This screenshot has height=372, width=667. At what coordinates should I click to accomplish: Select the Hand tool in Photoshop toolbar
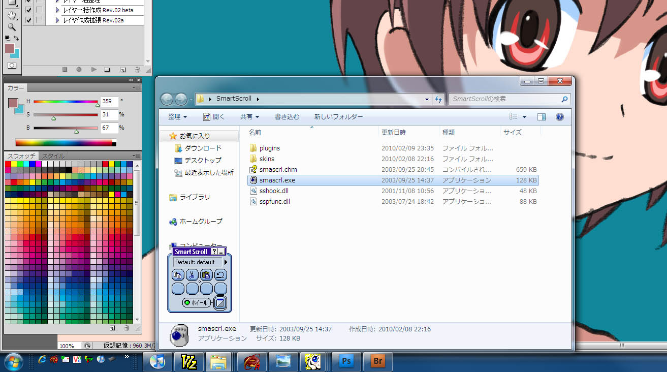click(x=11, y=16)
